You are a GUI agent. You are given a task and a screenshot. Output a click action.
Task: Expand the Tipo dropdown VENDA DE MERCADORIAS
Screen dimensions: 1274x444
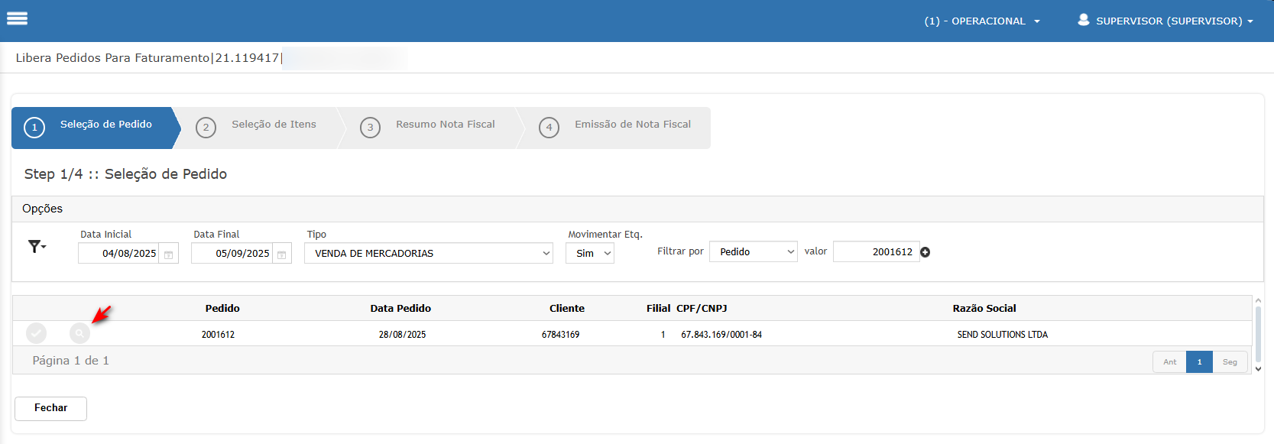click(x=428, y=253)
